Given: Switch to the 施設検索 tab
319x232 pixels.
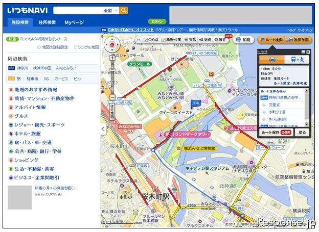Looking at the screenshot, I should (20, 22).
